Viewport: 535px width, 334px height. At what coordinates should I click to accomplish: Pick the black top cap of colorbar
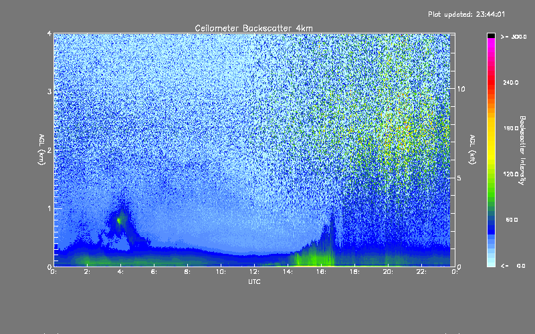point(491,35)
